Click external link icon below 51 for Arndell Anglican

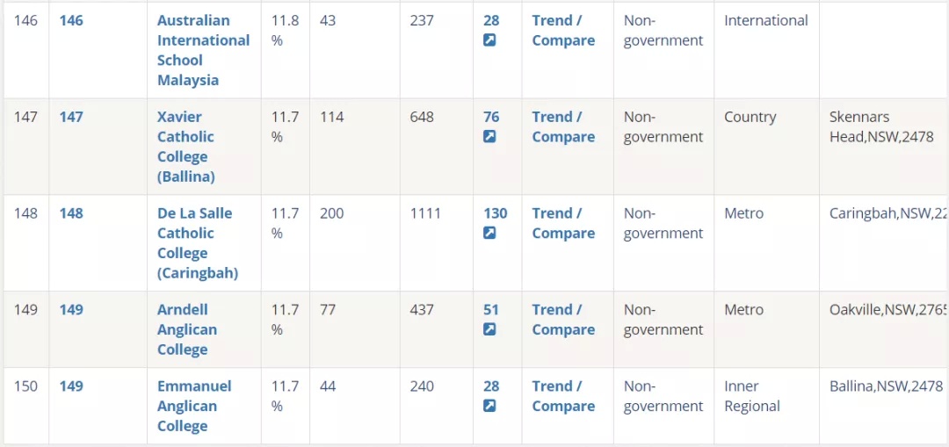tap(489, 329)
